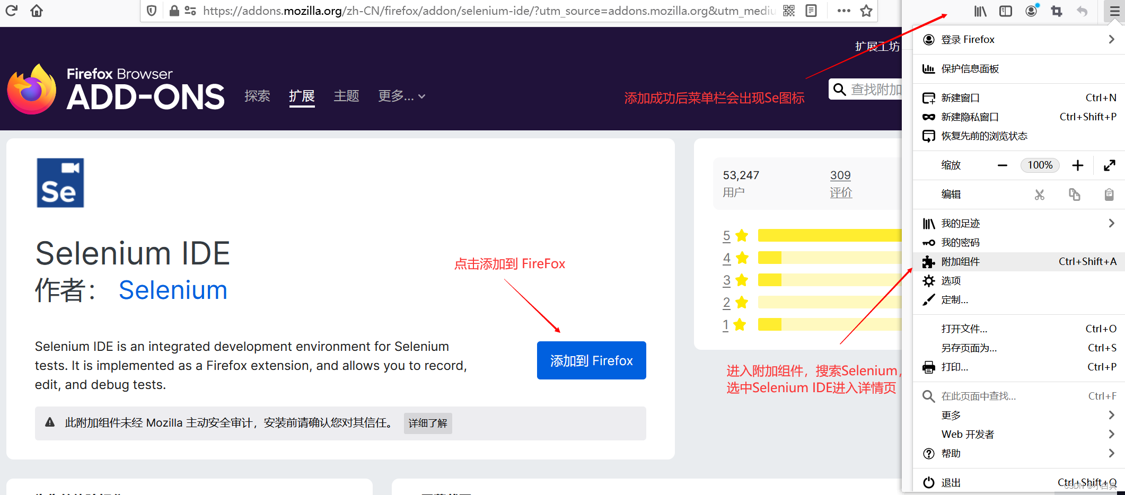Open author Selenium link
Viewport: 1125px width, 495px height.
coord(173,290)
